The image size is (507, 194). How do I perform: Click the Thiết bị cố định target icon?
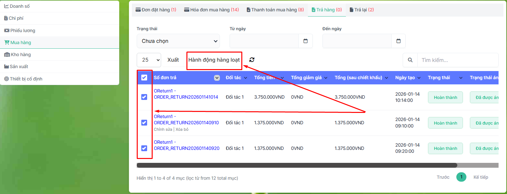point(6,79)
